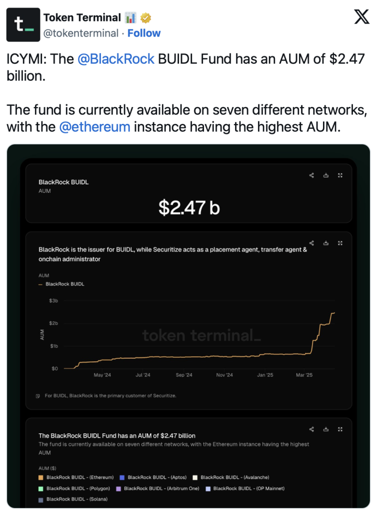Toggle BlackRock BUIDL - (Aptos) legend entry
377x513 pixels.
click(153, 477)
